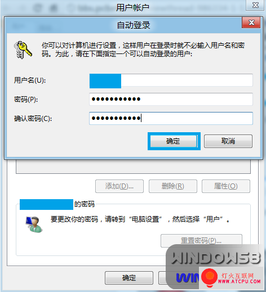Click the 重置密码(P)... button

pos(201,241)
